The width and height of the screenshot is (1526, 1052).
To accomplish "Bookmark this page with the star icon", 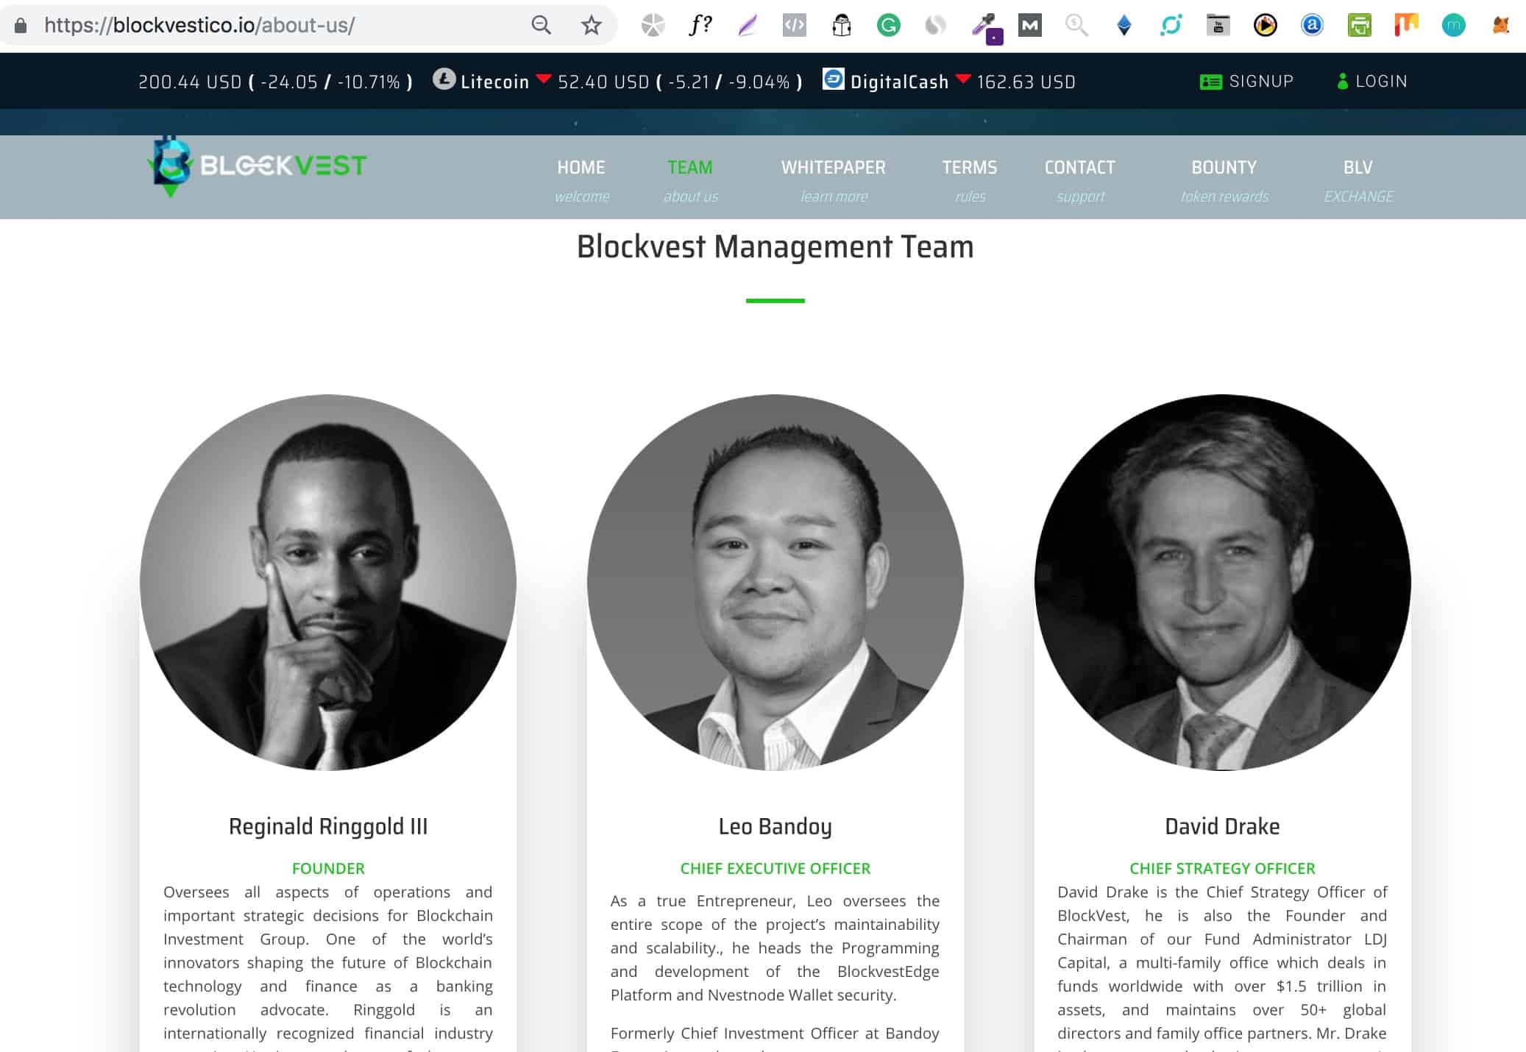I will 591,25.
